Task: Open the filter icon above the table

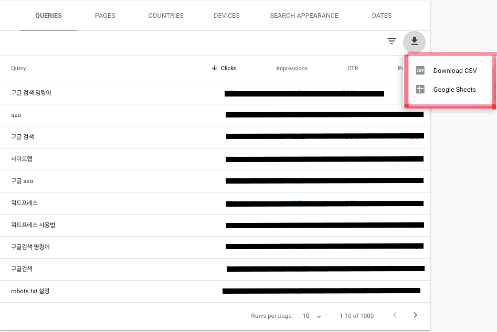Action: pyautogui.click(x=392, y=41)
